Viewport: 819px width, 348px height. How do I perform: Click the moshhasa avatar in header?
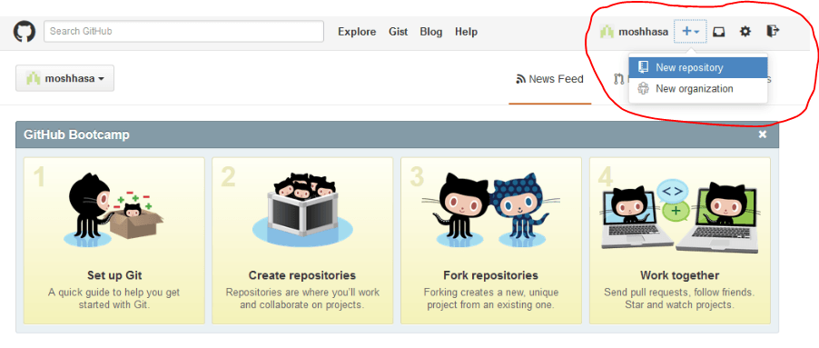coord(607,32)
